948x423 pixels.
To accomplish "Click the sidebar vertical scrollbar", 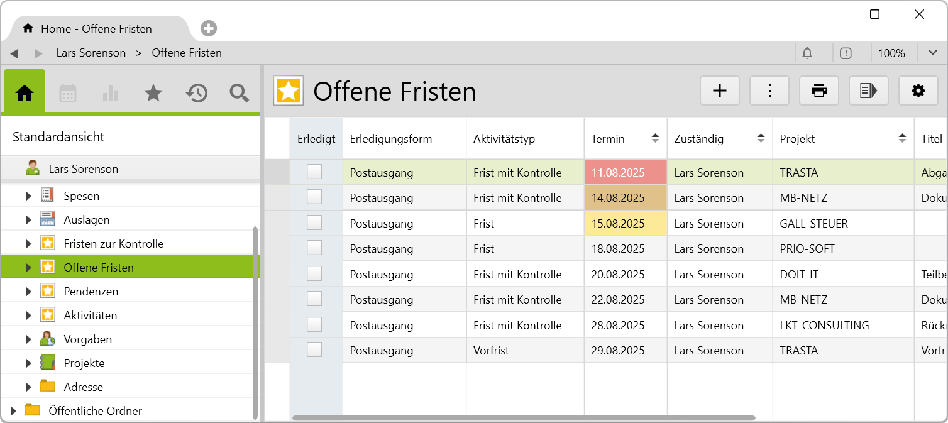I will pos(255,323).
